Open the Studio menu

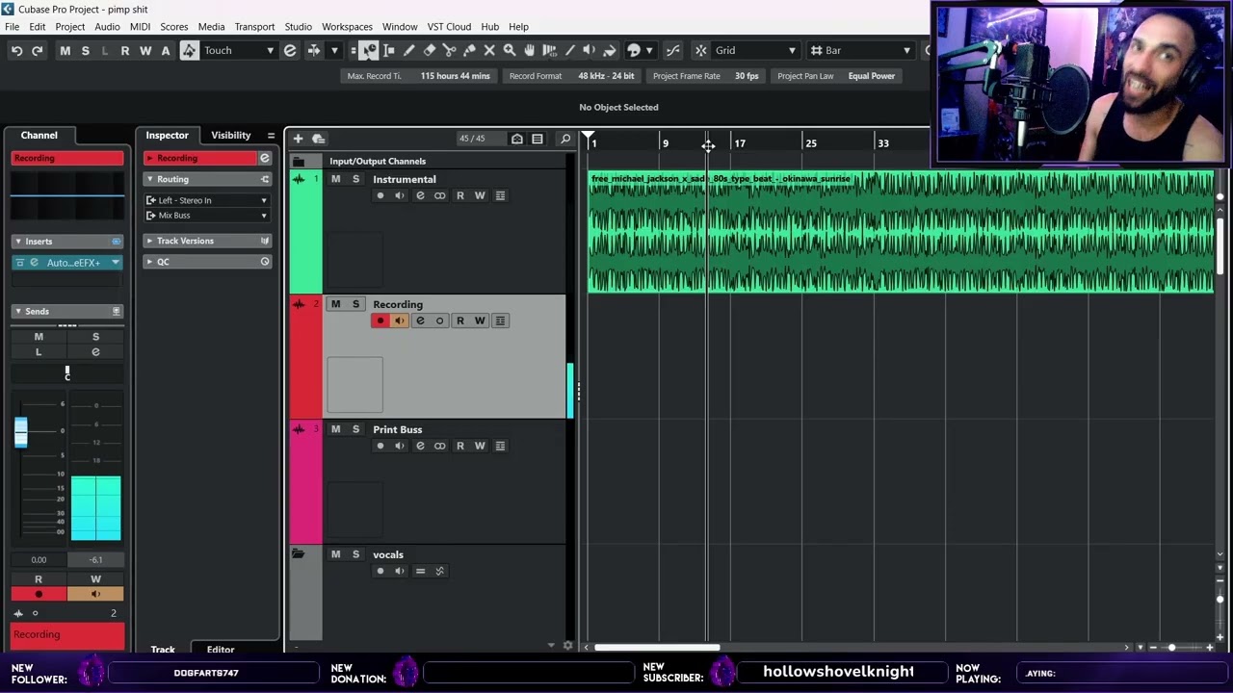[298, 27]
